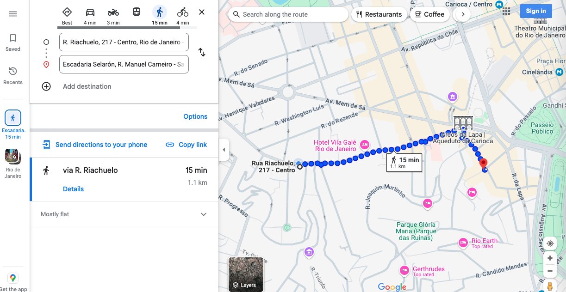This screenshot has width=566, height=292.
Task: Select walking mode, 15 min
Action: click(x=160, y=16)
